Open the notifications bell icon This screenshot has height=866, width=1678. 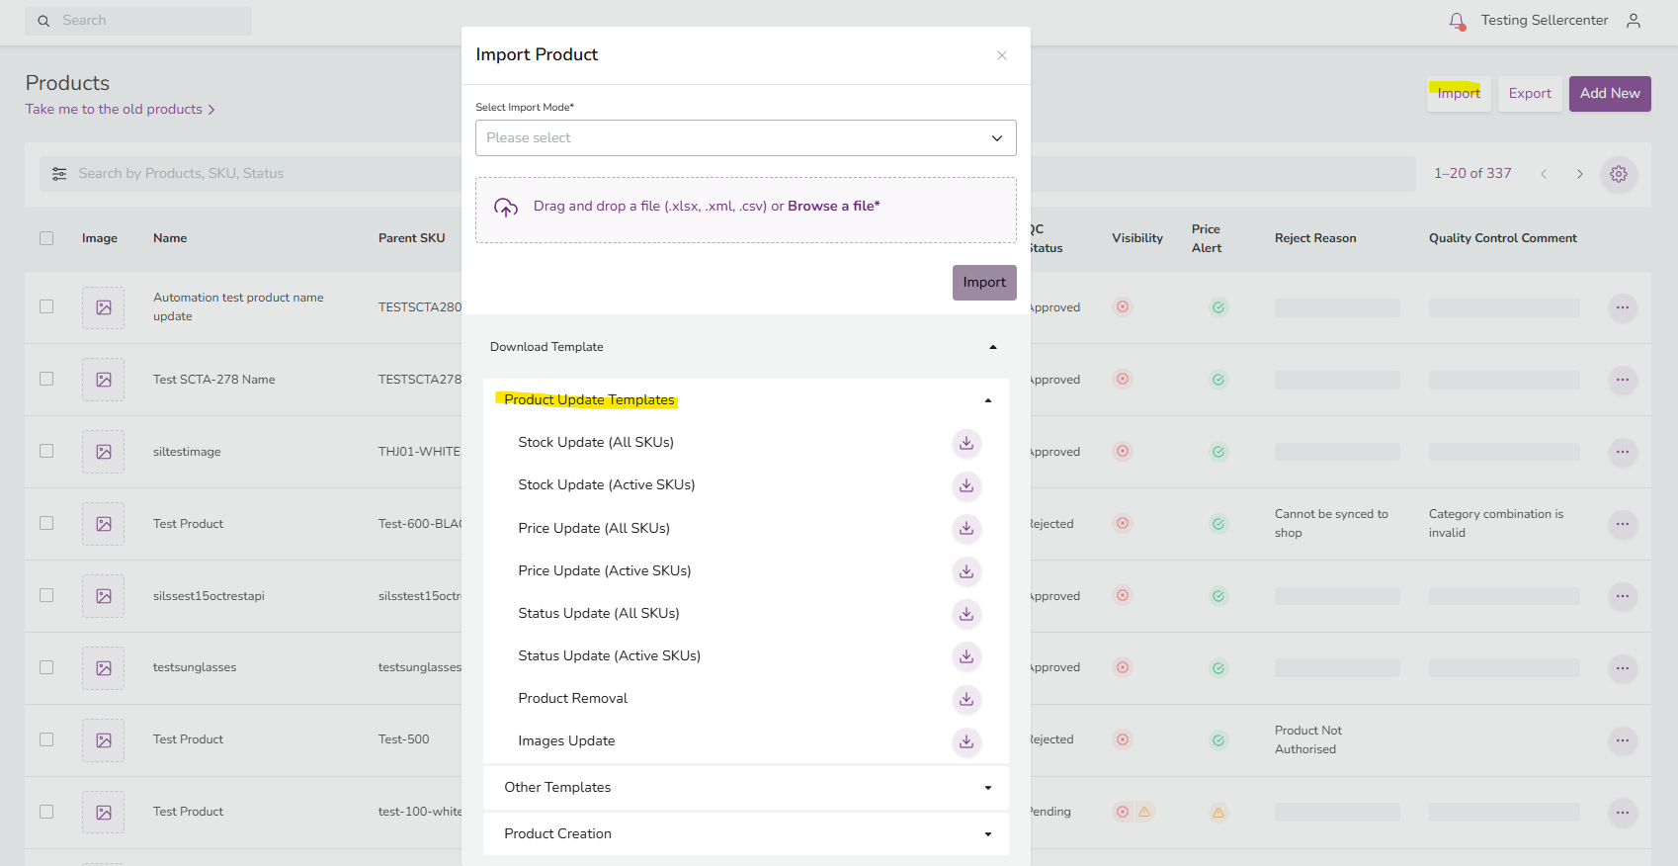pos(1457,21)
